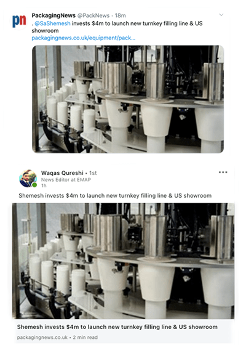246x345 pixels.
Task: Click the 2 min read label
Action: point(85,338)
